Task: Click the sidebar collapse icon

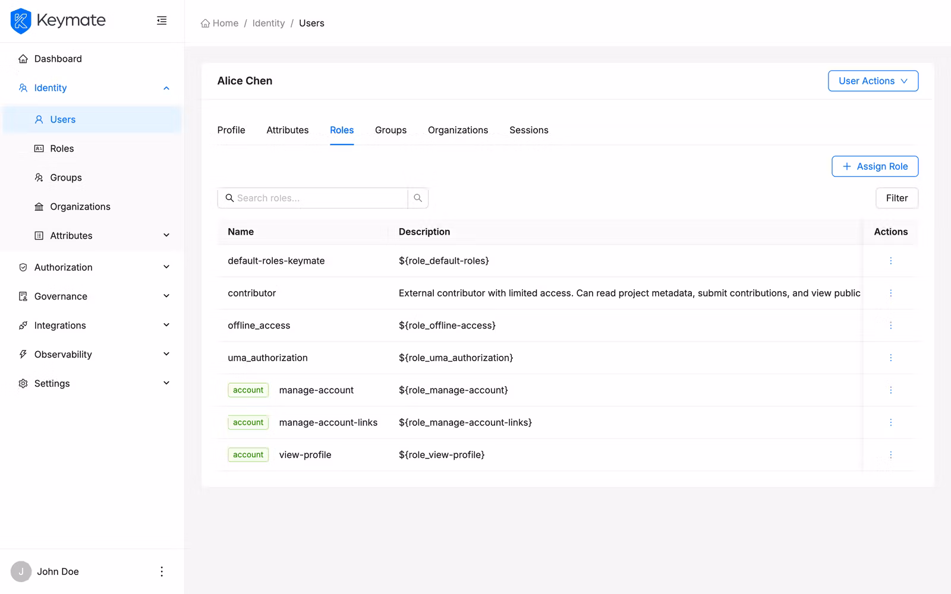Action: (x=161, y=20)
